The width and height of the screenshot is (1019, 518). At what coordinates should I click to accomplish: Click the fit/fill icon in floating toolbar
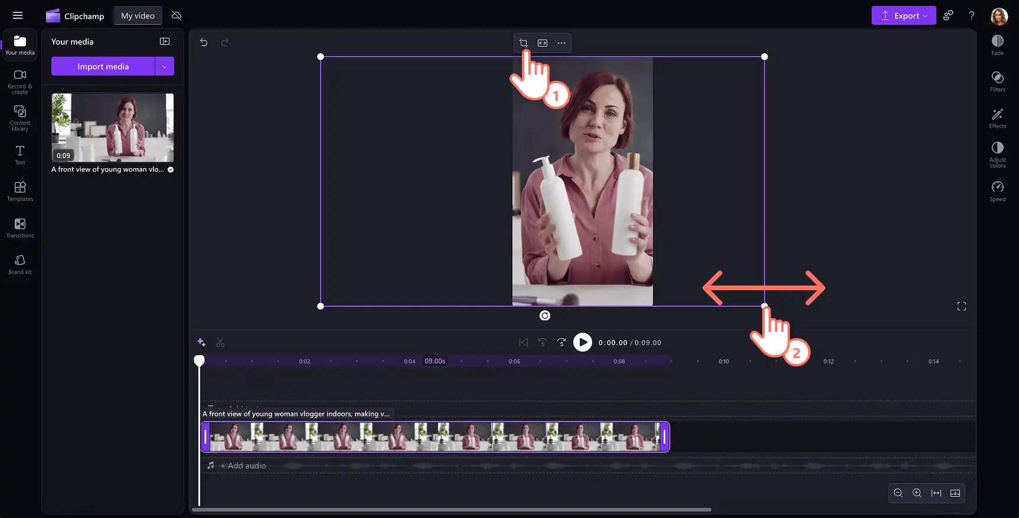[543, 43]
